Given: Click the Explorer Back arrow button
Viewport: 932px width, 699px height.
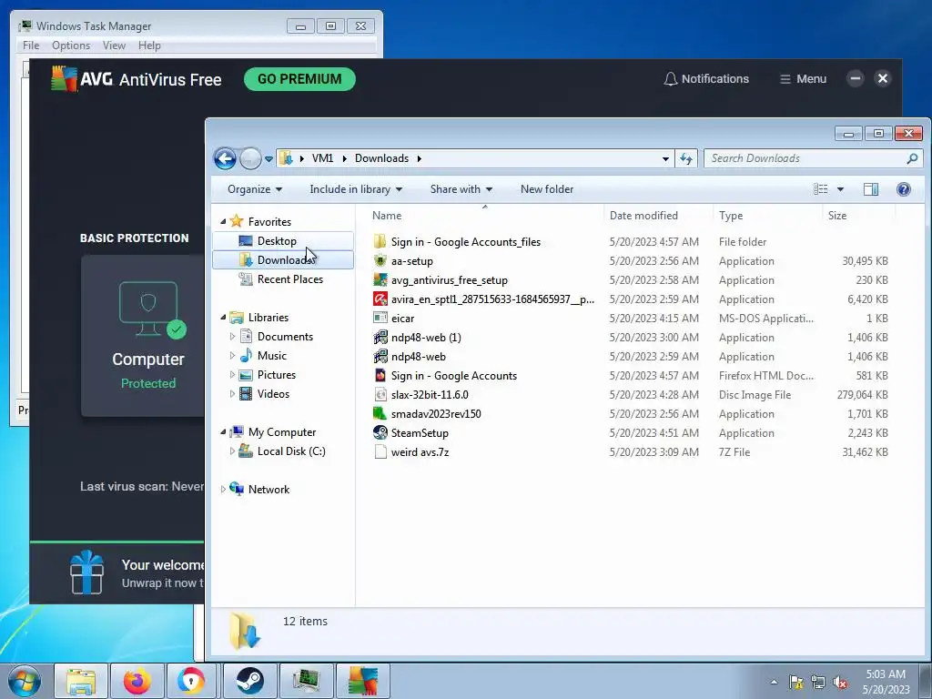Looking at the screenshot, I should point(226,158).
